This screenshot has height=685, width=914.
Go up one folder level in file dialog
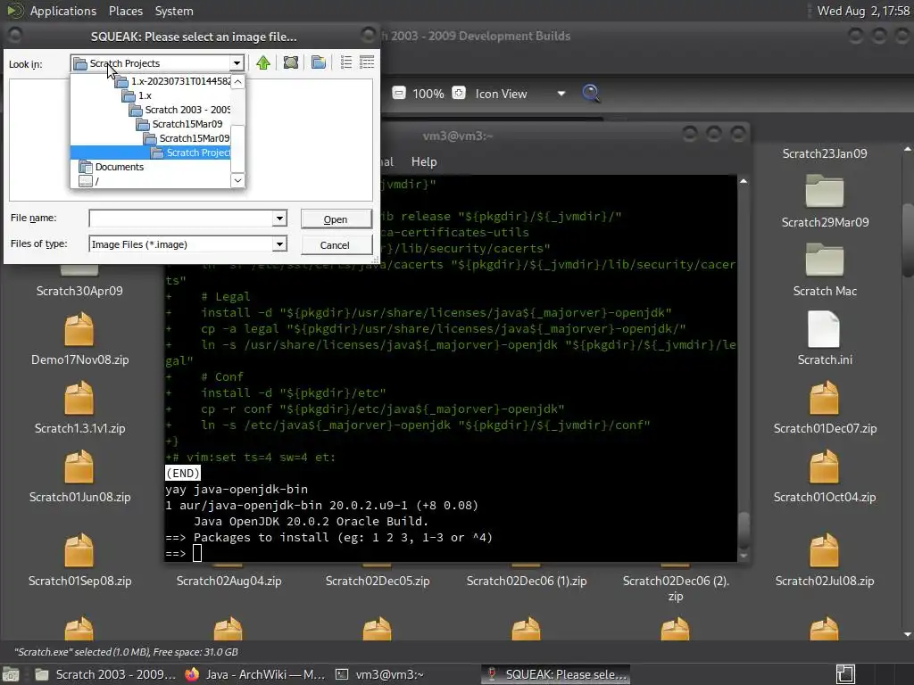[263, 62]
